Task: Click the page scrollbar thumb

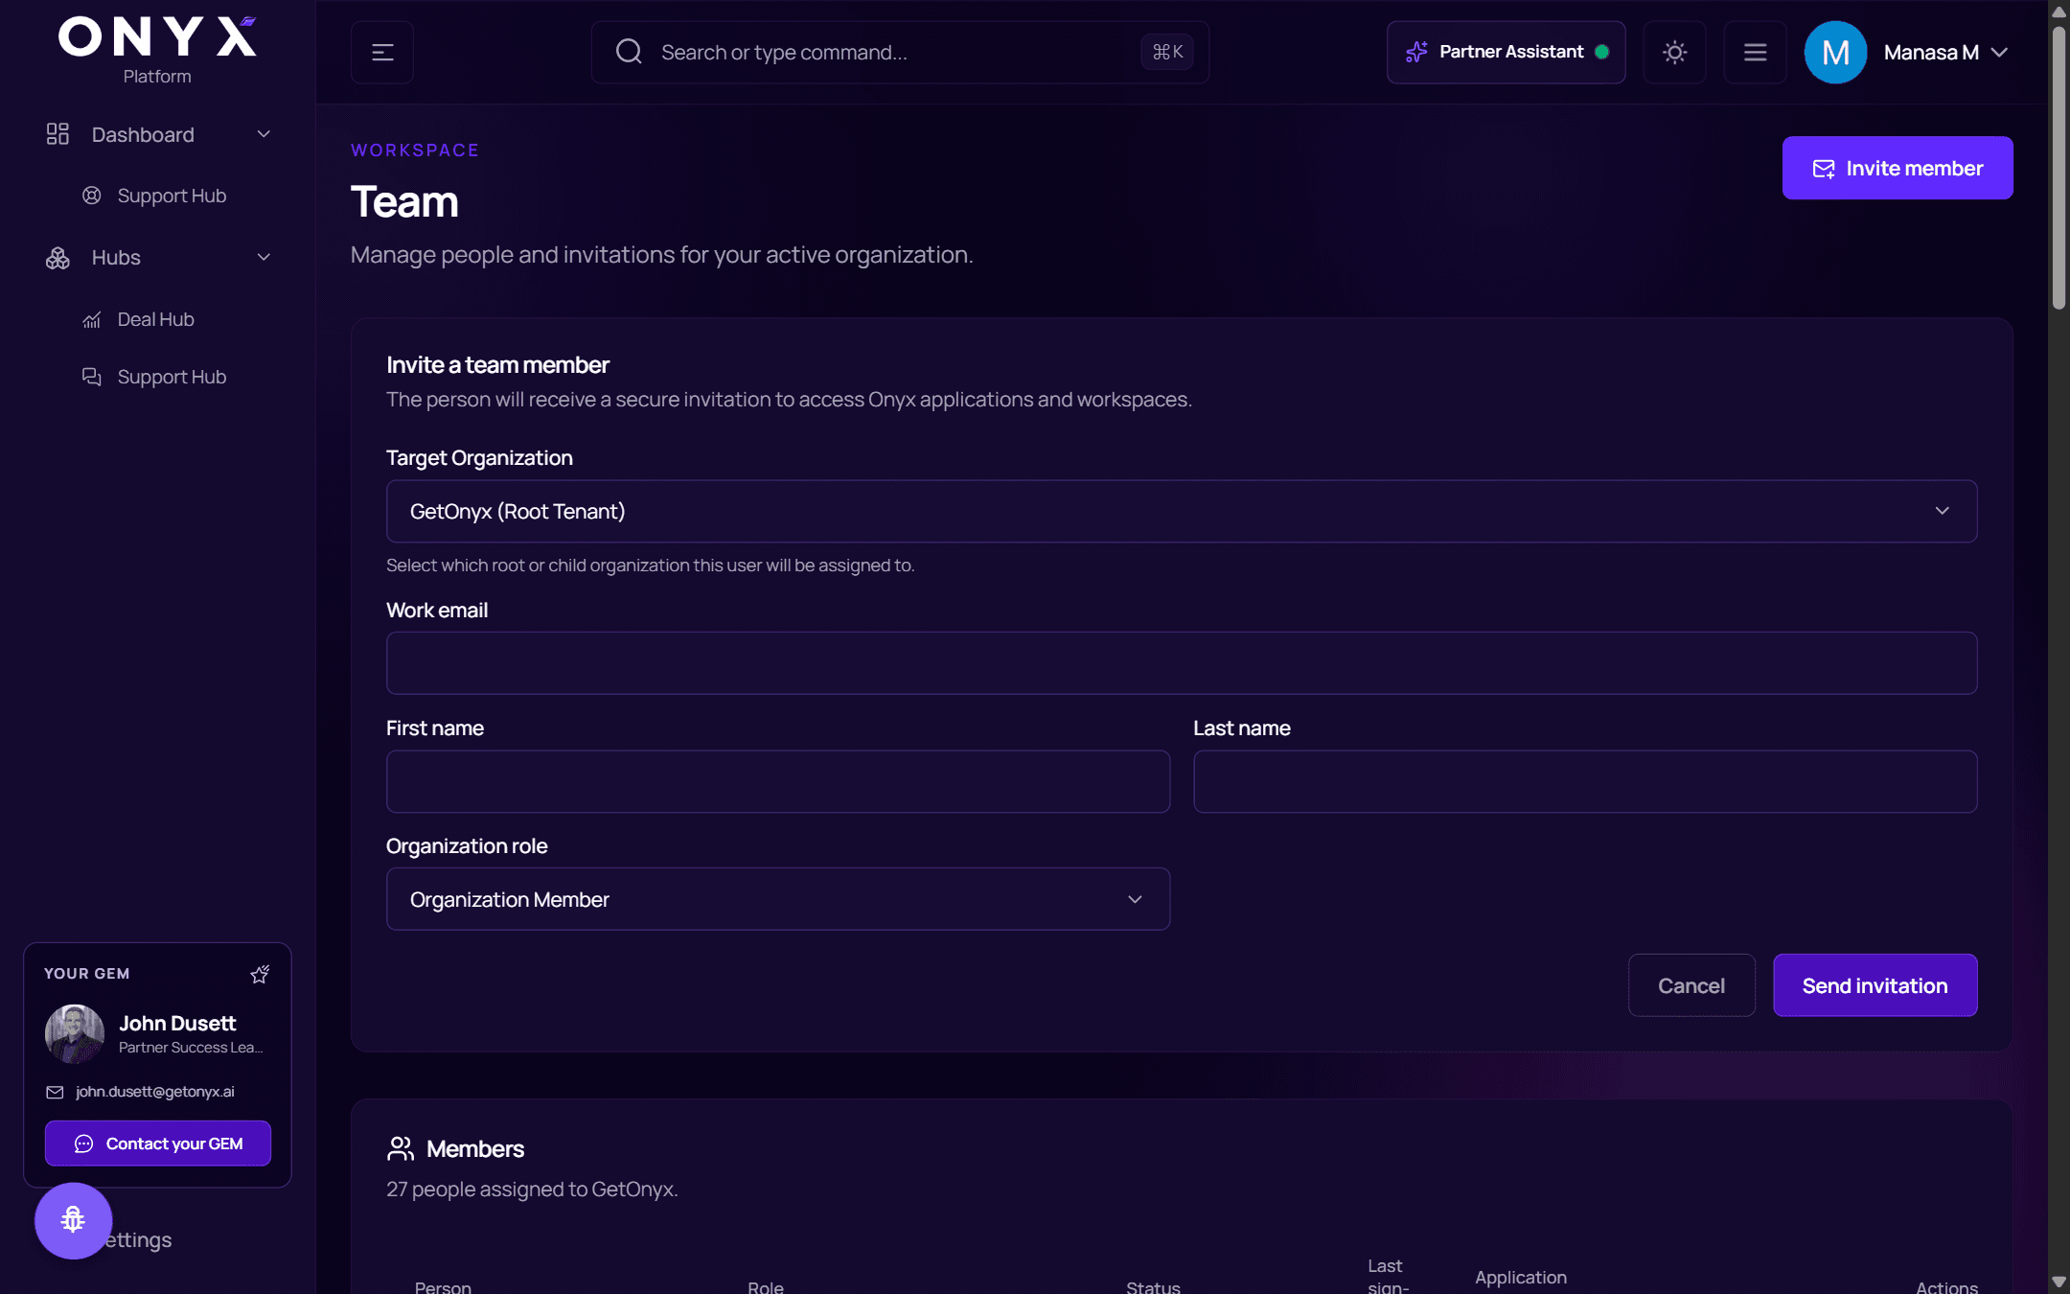Action: 2058,168
